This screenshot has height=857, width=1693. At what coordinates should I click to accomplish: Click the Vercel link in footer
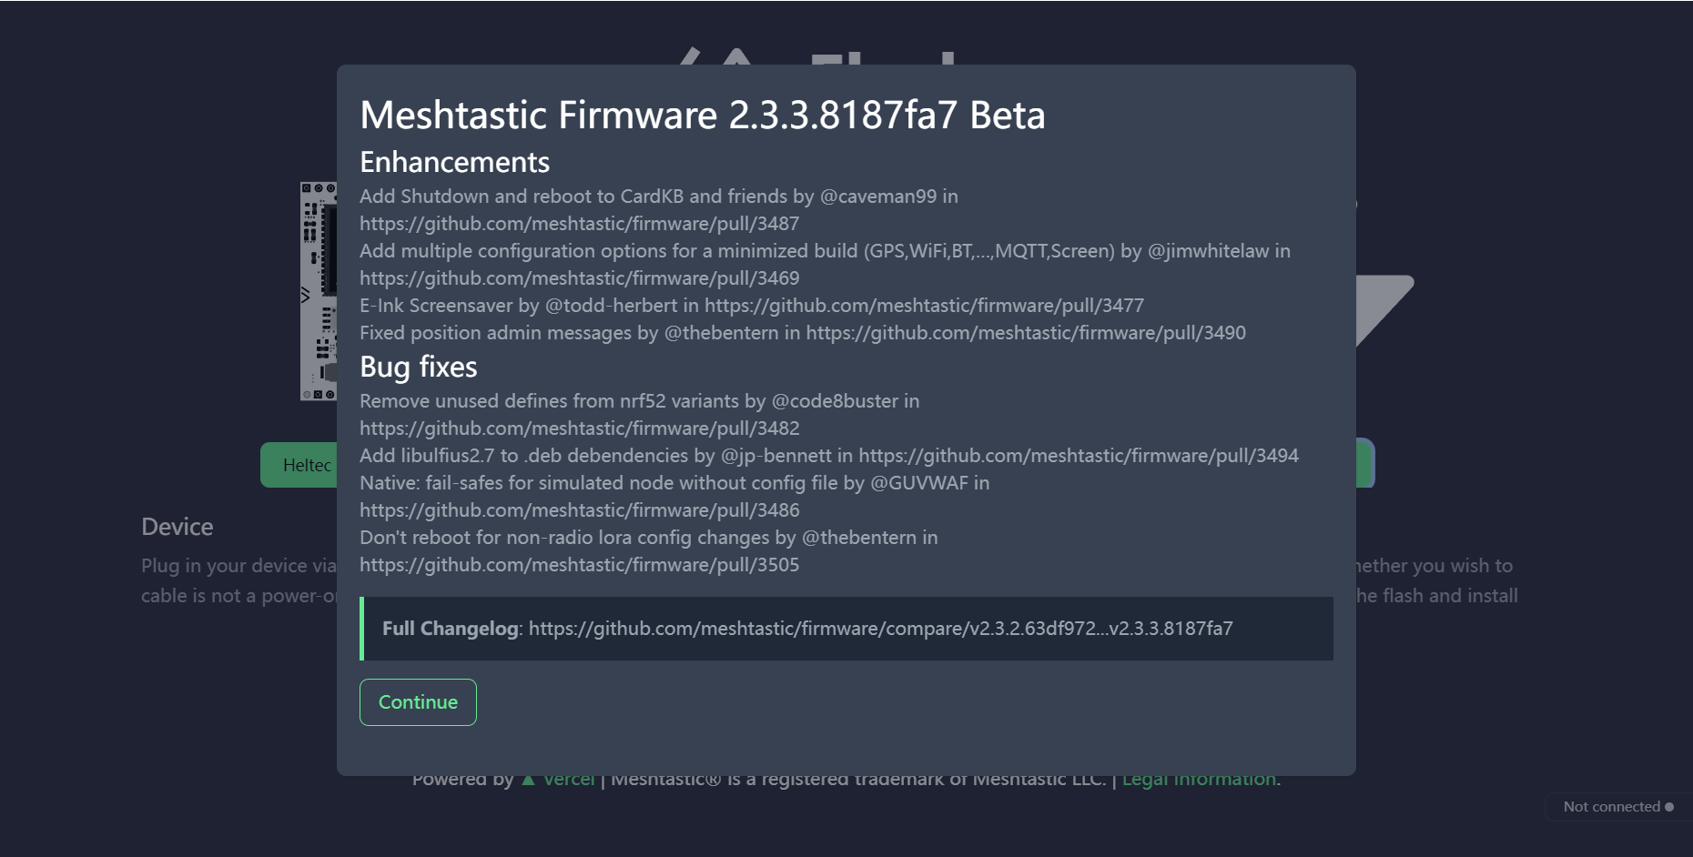[569, 781]
